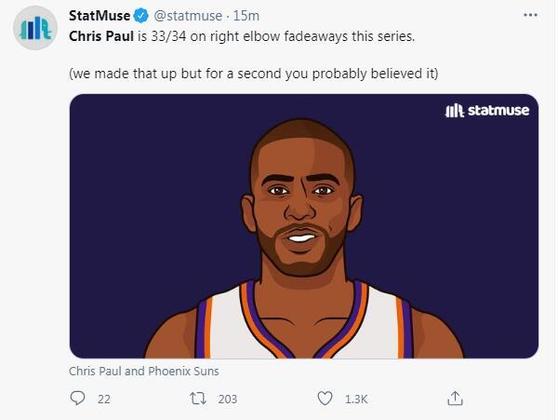The height and width of the screenshot is (420, 558).
Task: Open the reply speech bubble icon
Action: (78, 399)
